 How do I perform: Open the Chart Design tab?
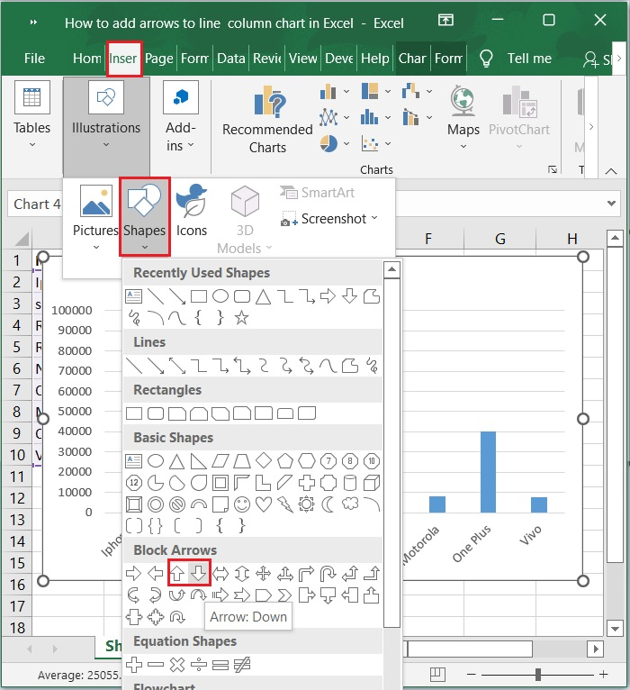click(x=412, y=58)
